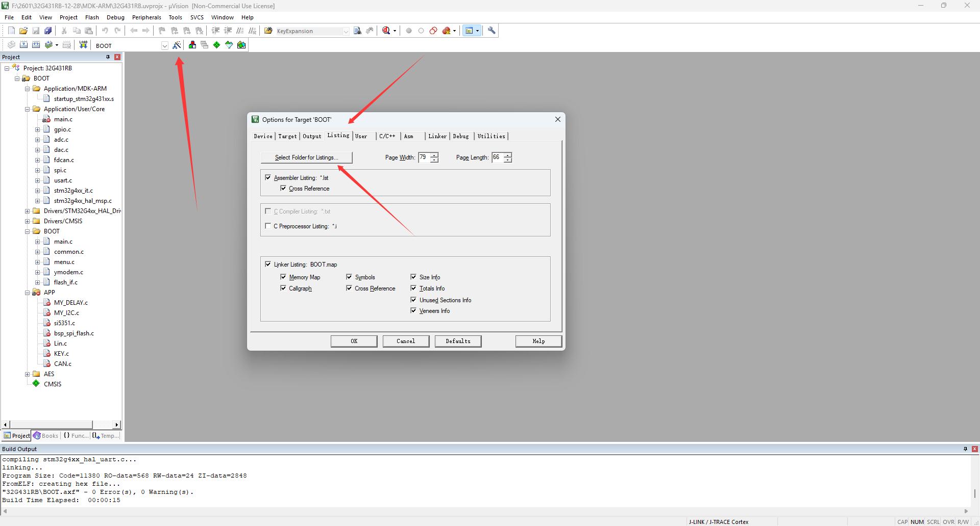Switch to the C/C++ tab

pos(387,136)
